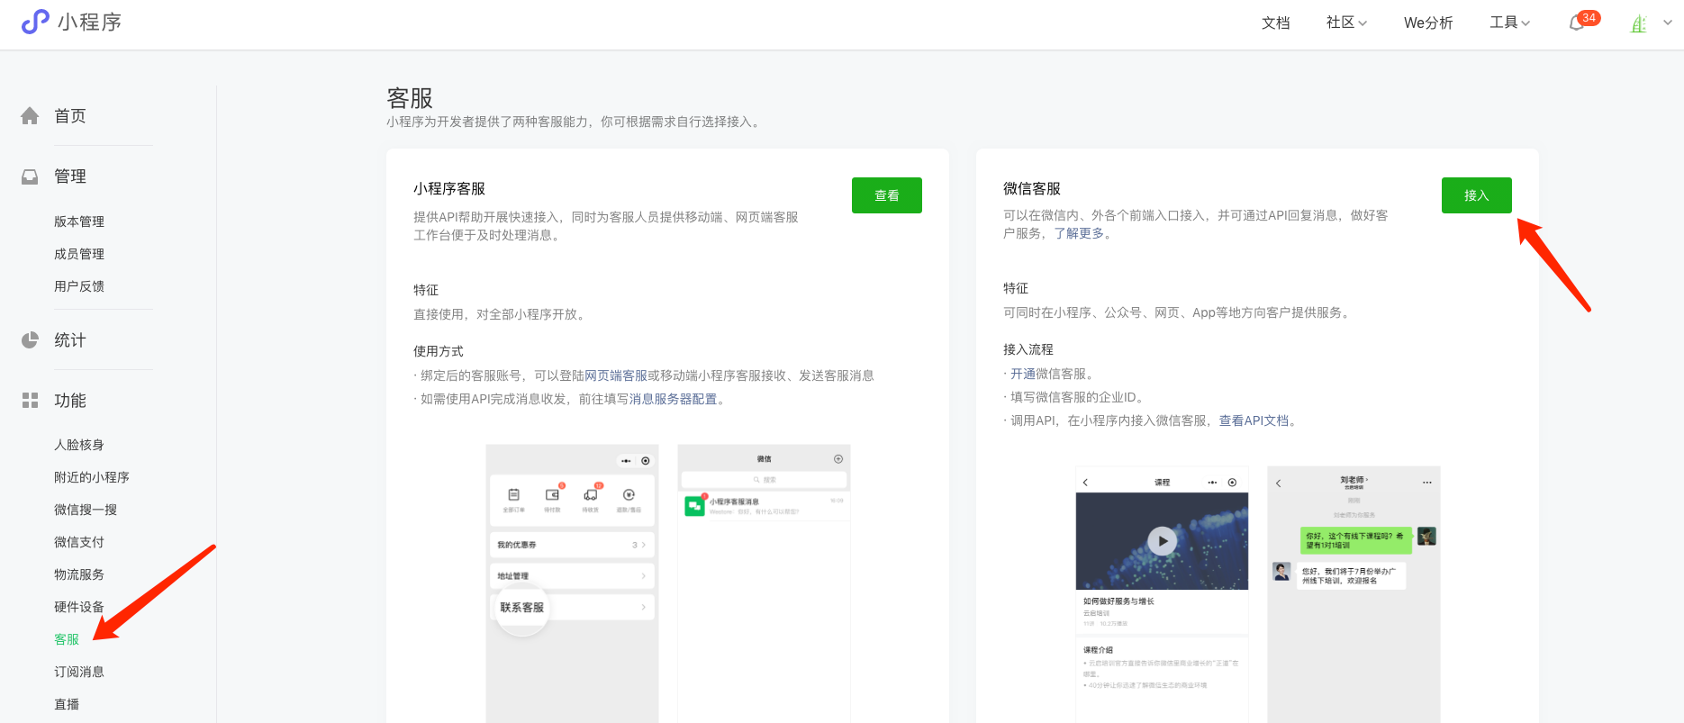The height and width of the screenshot is (723, 1684).
Task: Click 查看 button for 小程序客服
Action: click(x=887, y=195)
